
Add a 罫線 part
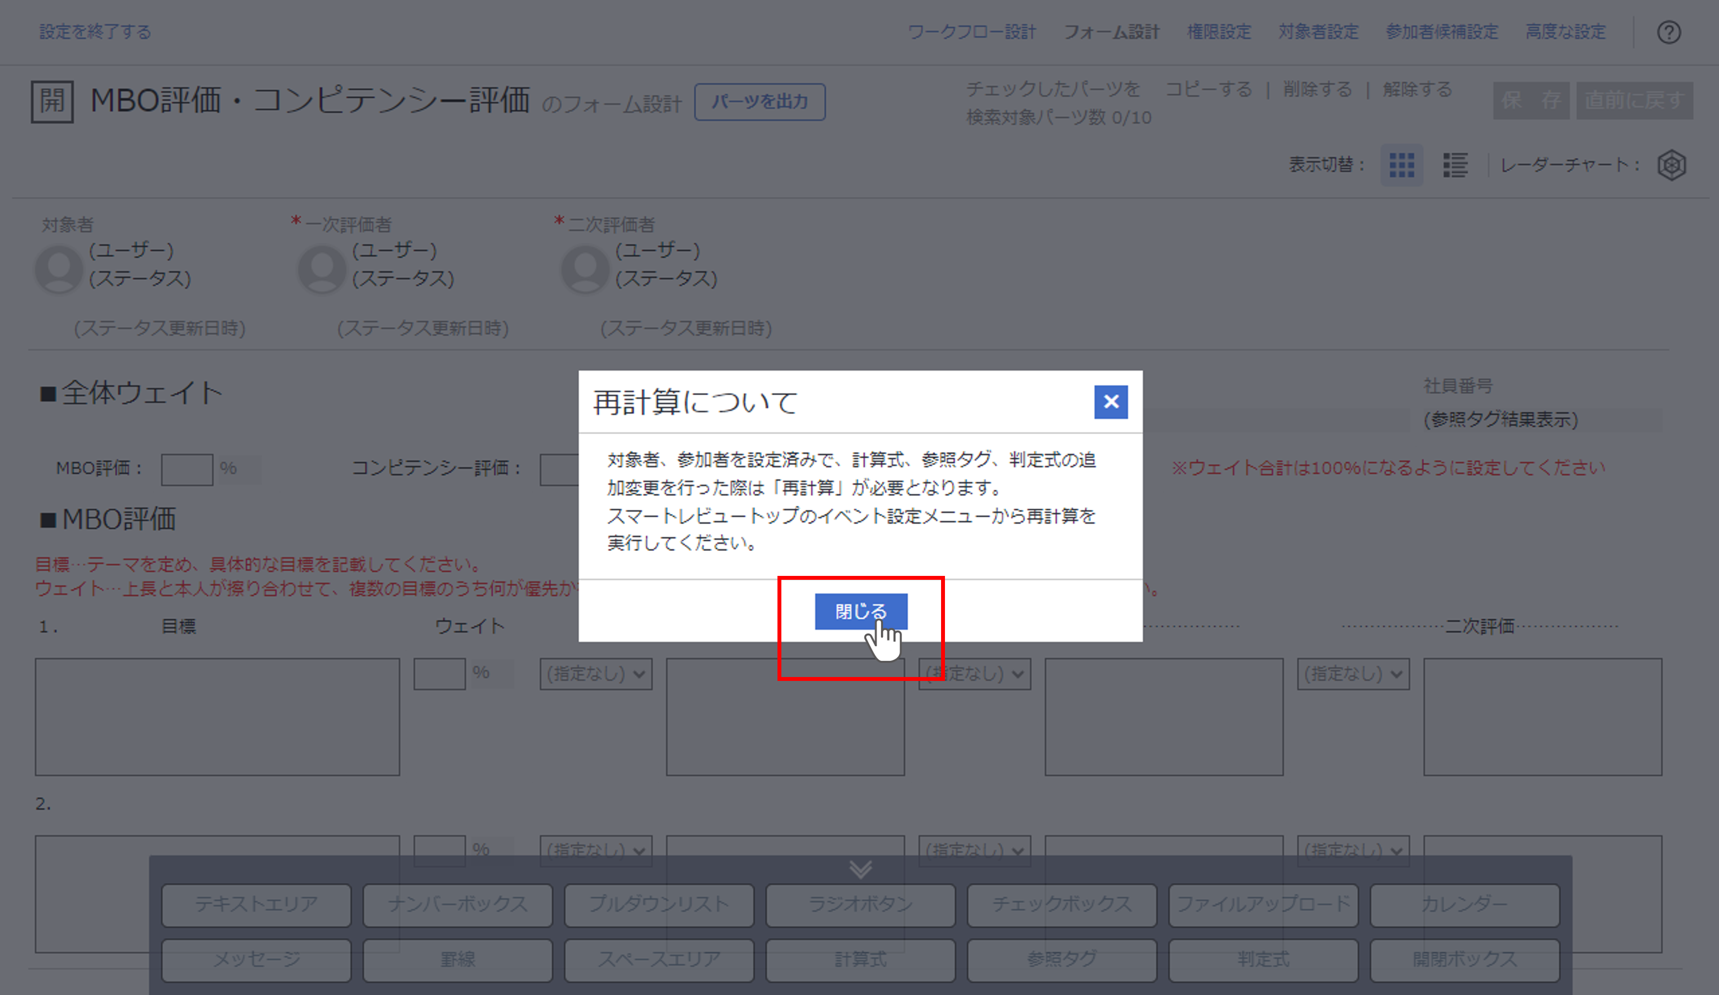tap(458, 960)
